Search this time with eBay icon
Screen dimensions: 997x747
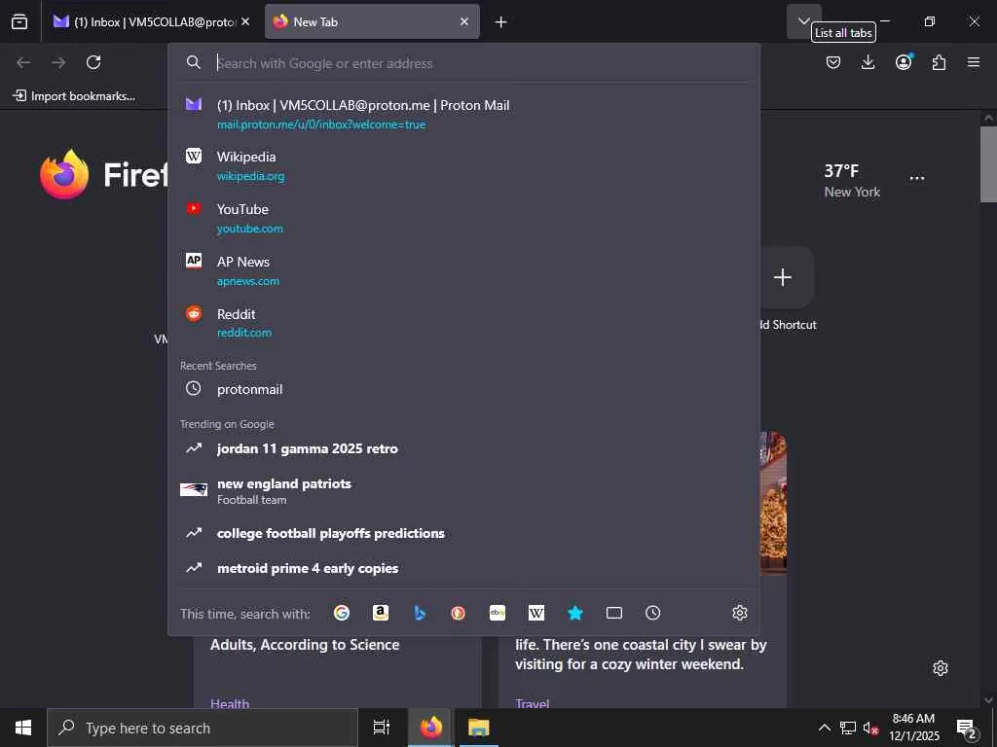click(x=498, y=613)
